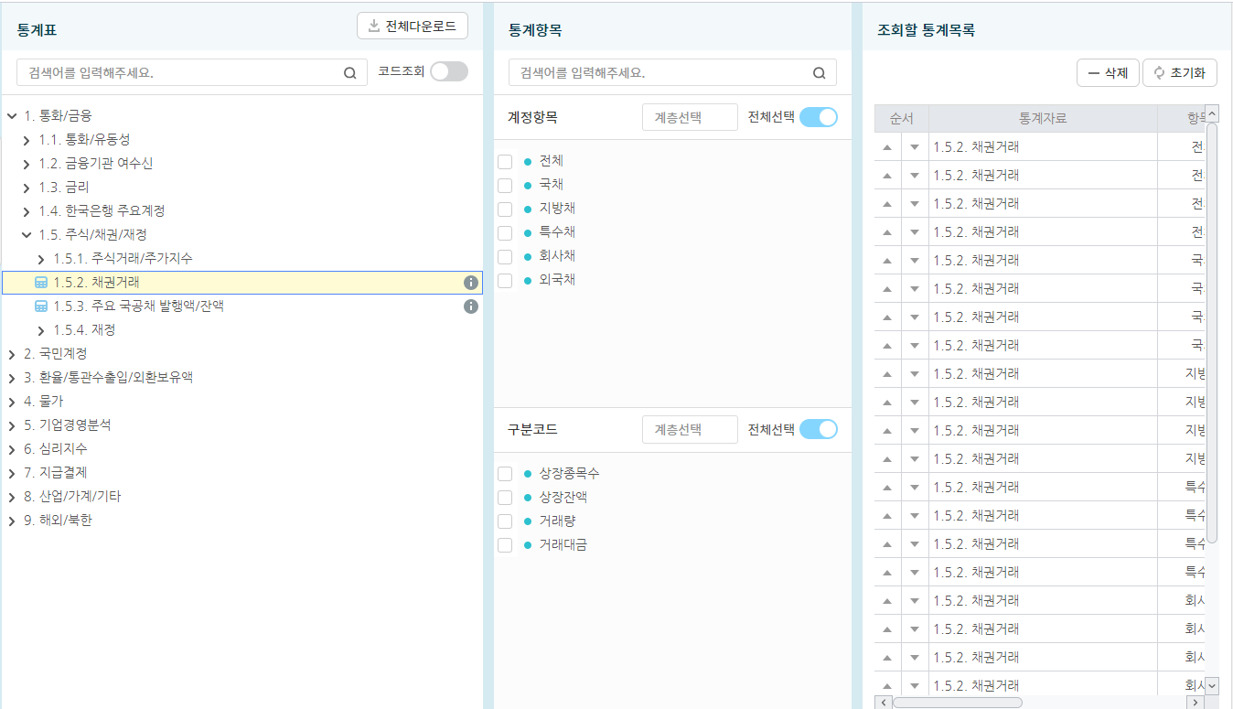Viewport: 1233px width, 709px height.
Task: Click the list's vertical scrollbar up arrow
Action: 1212,114
